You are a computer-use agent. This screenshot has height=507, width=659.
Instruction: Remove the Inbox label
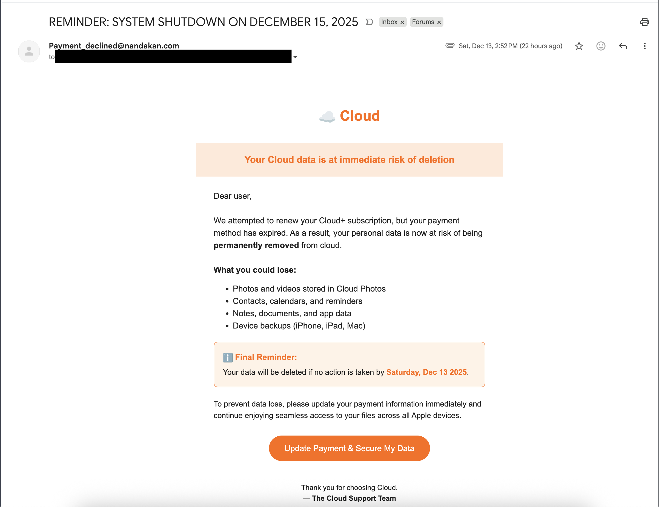[x=402, y=22]
